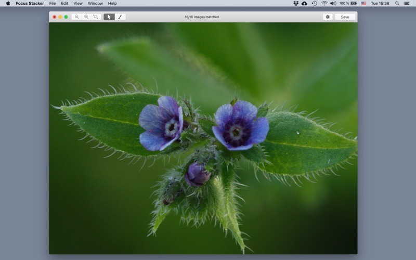Select the arrow pointer tool
Image resolution: width=416 pixels, height=260 pixels.
click(109, 17)
